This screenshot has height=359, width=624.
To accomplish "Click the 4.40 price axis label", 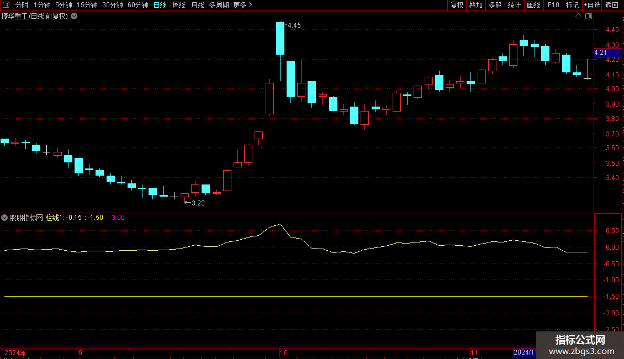I will click(x=612, y=30).
